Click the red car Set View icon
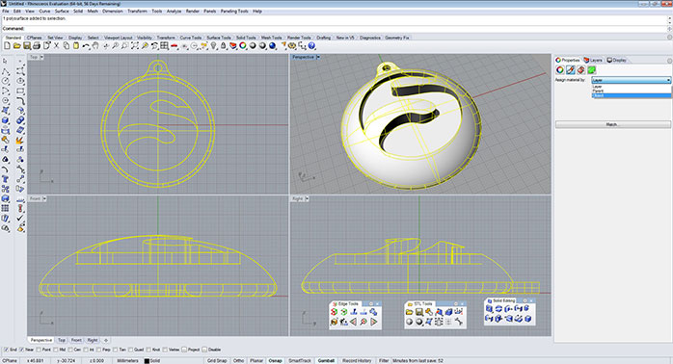 point(175,46)
